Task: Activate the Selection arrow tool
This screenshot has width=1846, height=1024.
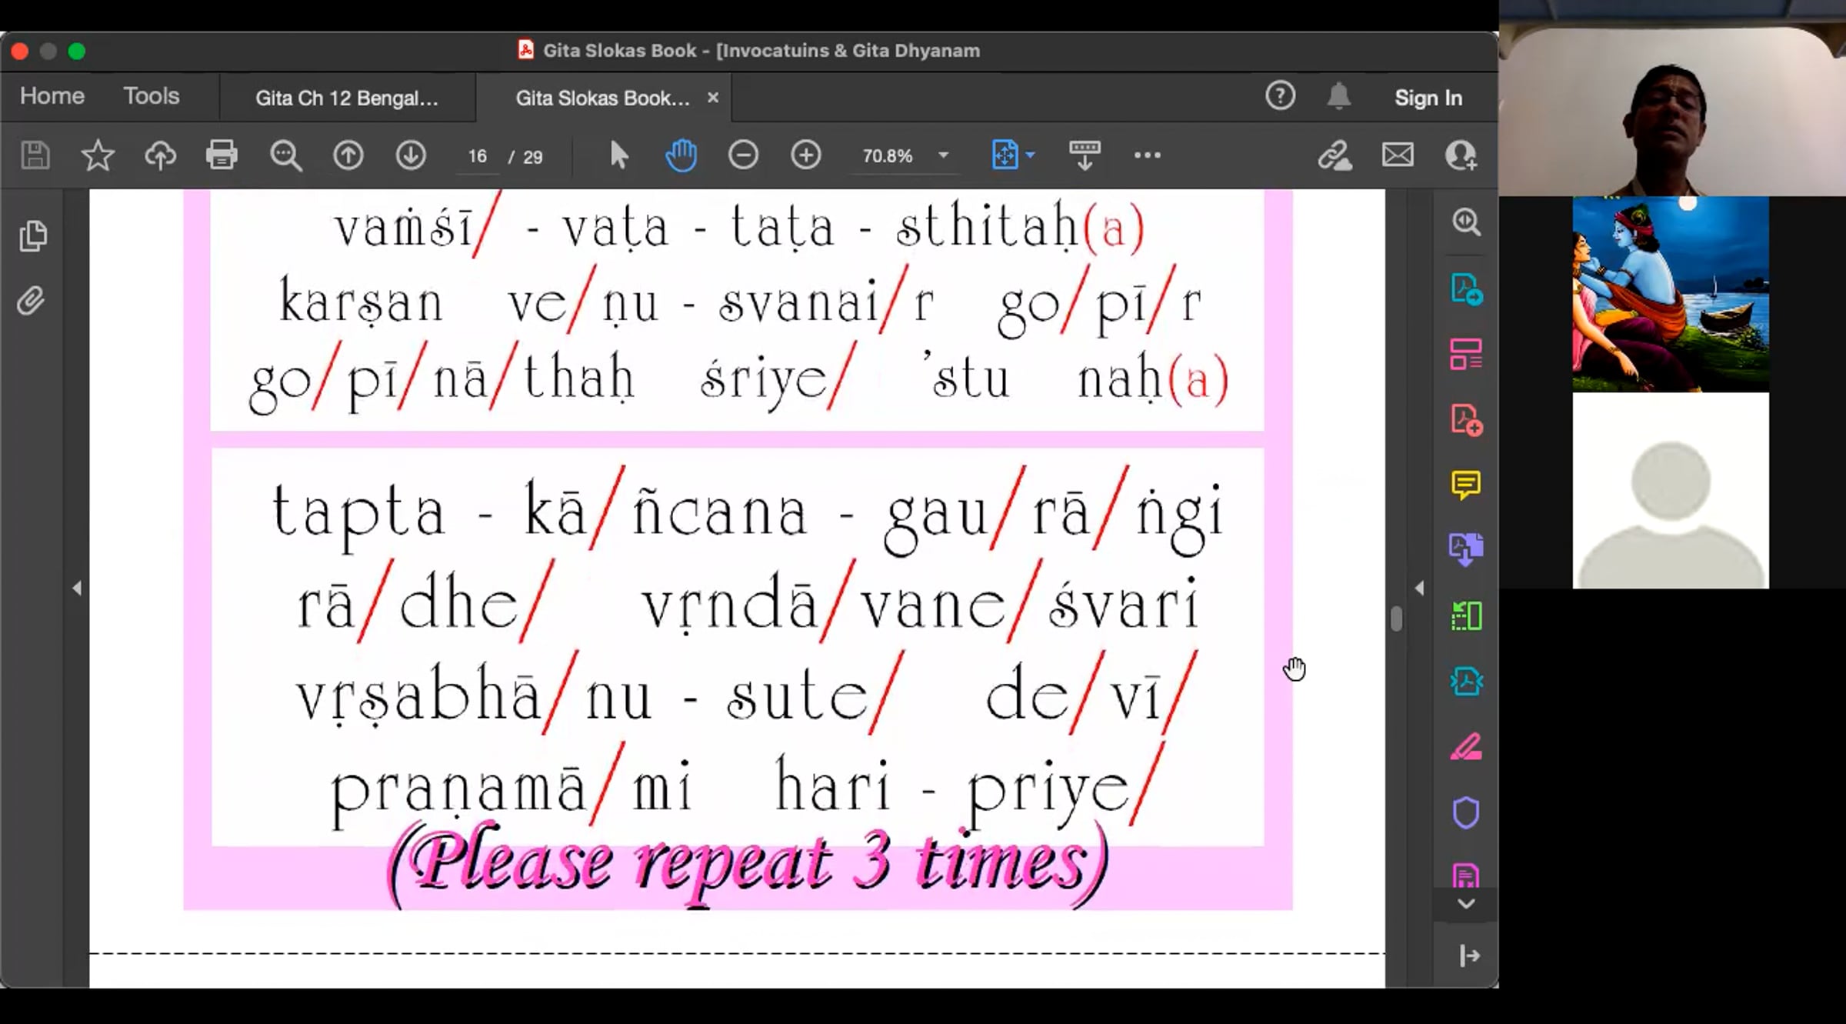Action: 618,155
